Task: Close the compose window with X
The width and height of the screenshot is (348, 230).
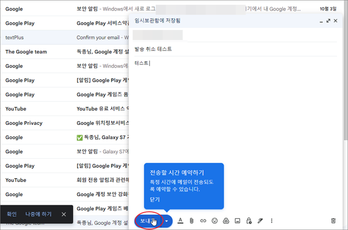Action: coord(335,21)
